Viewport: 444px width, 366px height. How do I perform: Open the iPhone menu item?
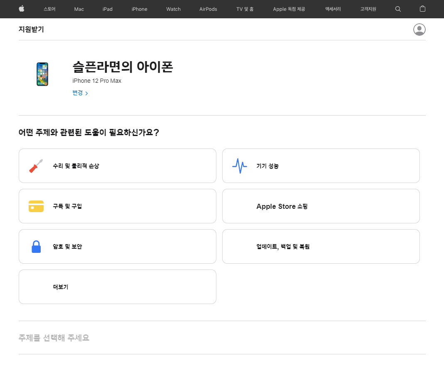[x=139, y=9]
